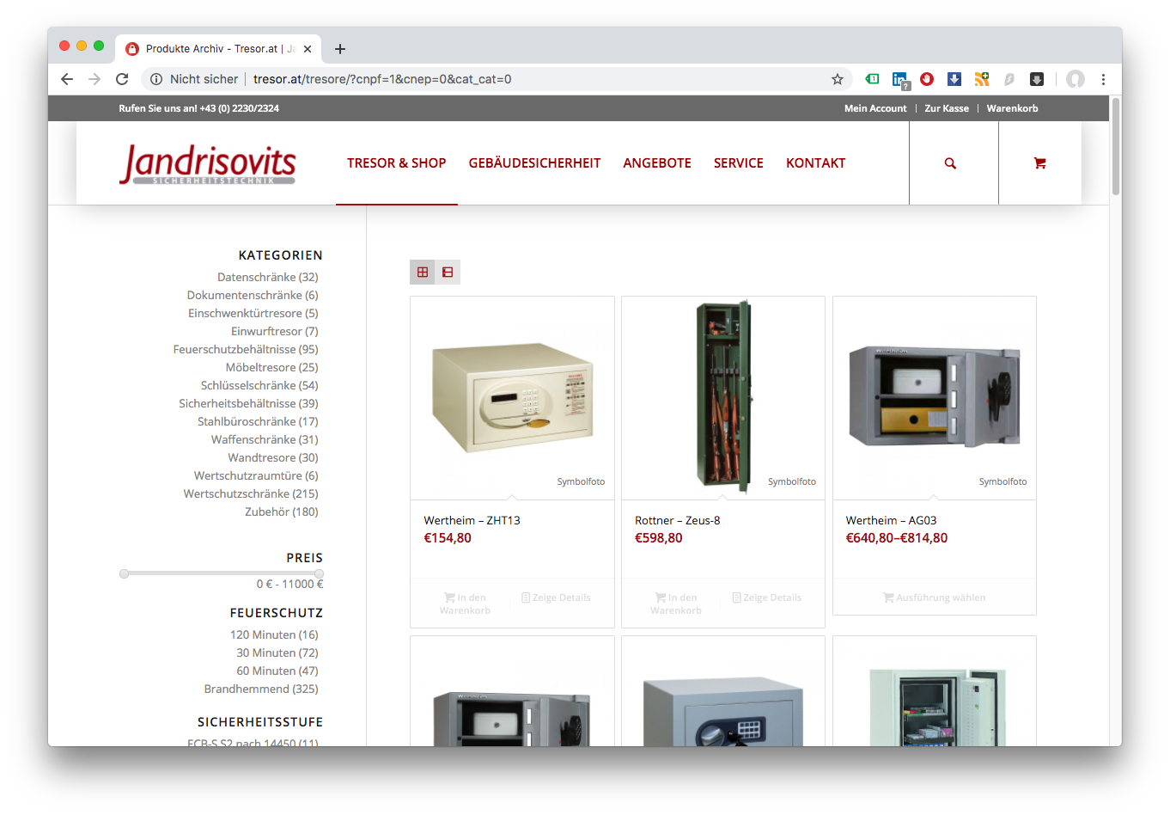Screen dimensions: 1170x815
Task: Open Warenkorb link in top bar
Action: 1012,108
